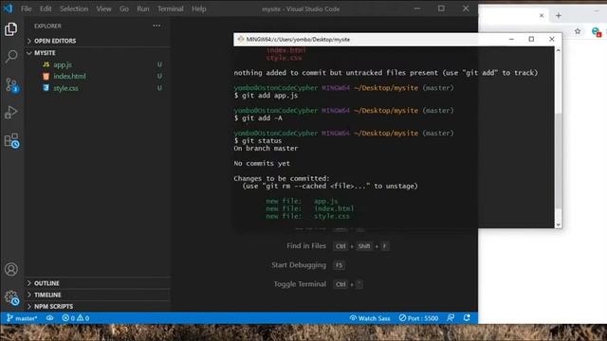Close the current browser tab
The width and height of the screenshot is (607, 341).
tap(542, 15)
